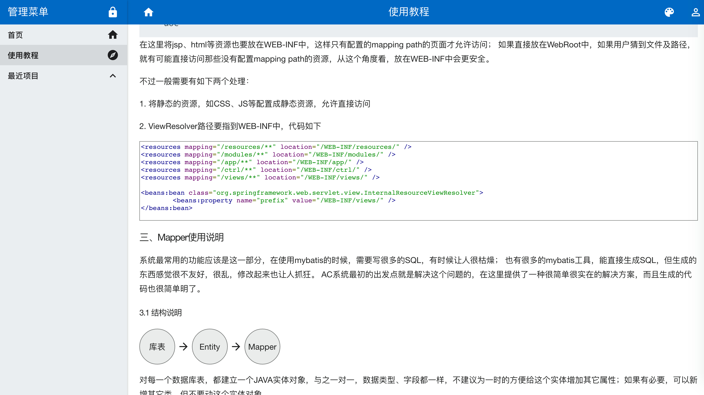Click the home icon in top bar
704x395 pixels.
(148, 12)
